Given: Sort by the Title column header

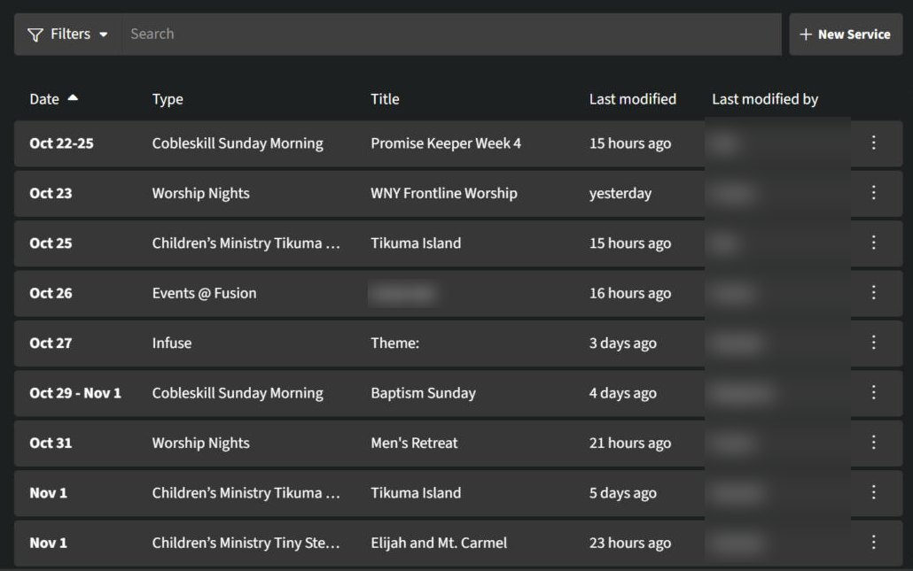Looking at the screenshot, I should (385, 99).
